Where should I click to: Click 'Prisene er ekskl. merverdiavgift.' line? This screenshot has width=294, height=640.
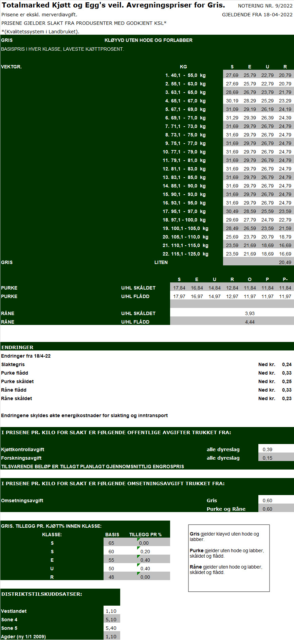[39, 15]
